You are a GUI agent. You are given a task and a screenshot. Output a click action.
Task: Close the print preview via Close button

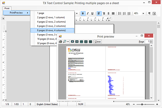(x=98, y=42)
